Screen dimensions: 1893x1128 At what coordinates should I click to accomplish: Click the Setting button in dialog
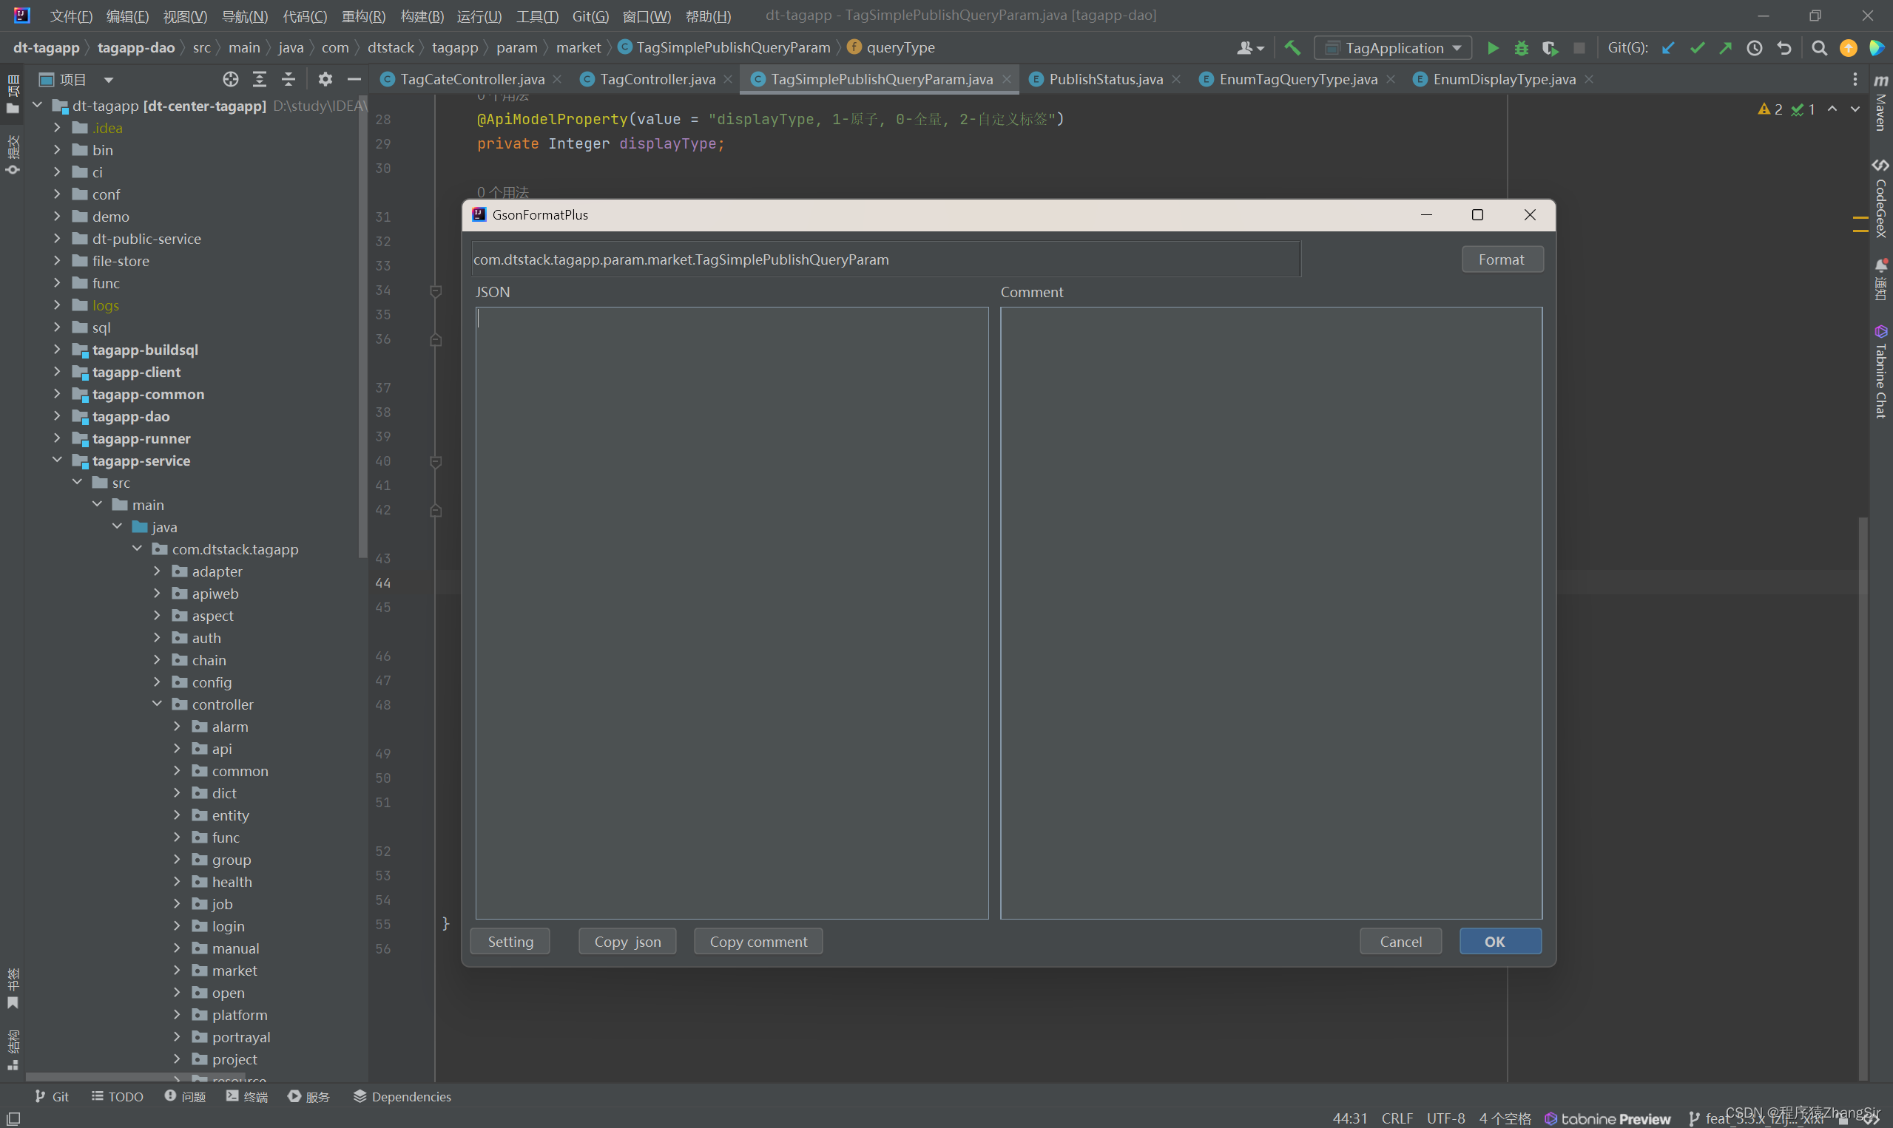[x=510, y=942]
